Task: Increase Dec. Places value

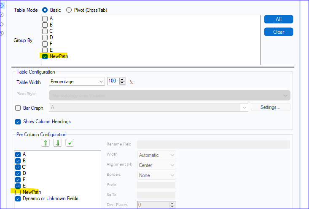Action: pyautogui.click(x=172, y=203)
